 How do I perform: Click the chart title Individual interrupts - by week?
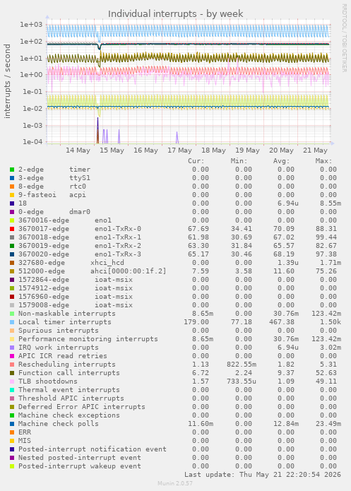click(x=175, y=14)
